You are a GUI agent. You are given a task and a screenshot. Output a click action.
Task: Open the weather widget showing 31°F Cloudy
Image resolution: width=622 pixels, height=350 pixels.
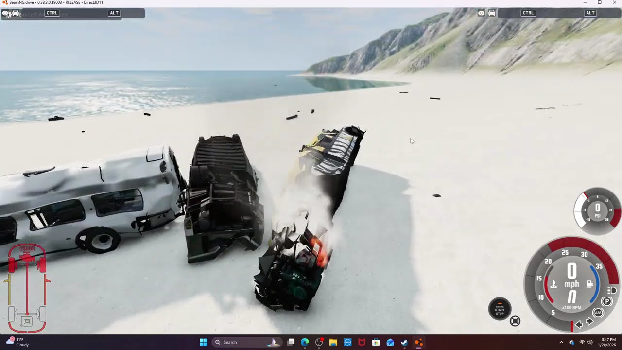[x=17, y=342]
